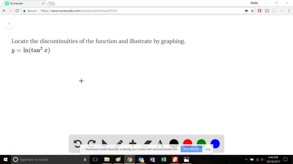Open the whiteboard page numbered 1
Screen dimensions: 293x164
(x=9, y=24)
